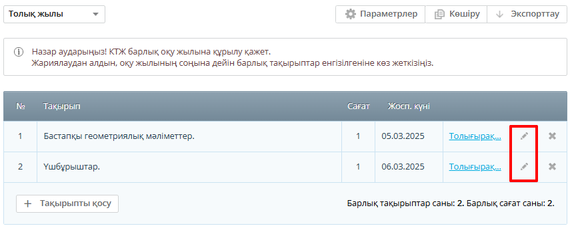Viewport: 578px width, 240px height.
Task: Edit the Үшбұрыштар topic with pencil icon
Action: [x=524, y=166]
